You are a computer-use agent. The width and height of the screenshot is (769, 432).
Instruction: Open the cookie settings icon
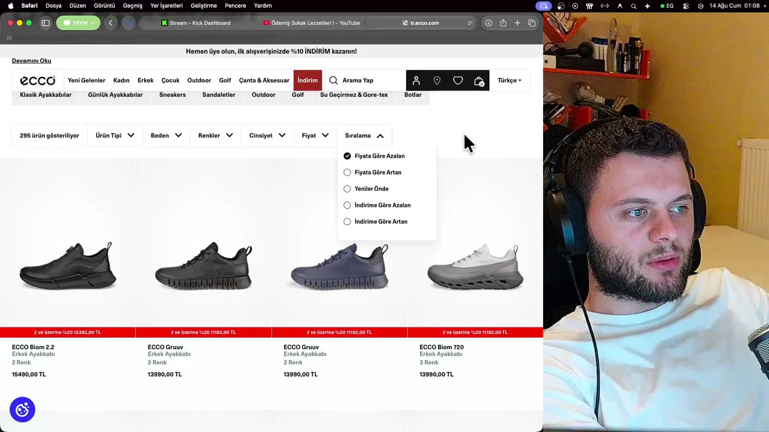click(x=22, y=410)
